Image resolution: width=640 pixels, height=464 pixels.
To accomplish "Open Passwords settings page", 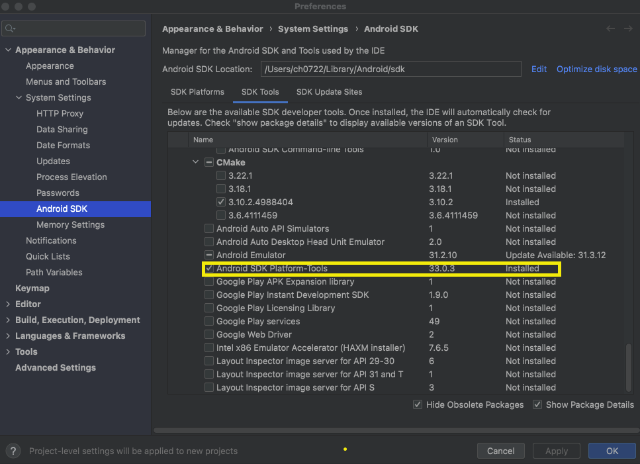I will coord(58,193).
